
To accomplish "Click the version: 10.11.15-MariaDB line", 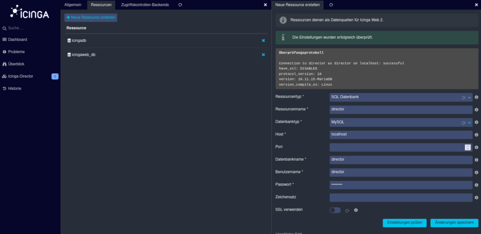I will coord(305,79).
